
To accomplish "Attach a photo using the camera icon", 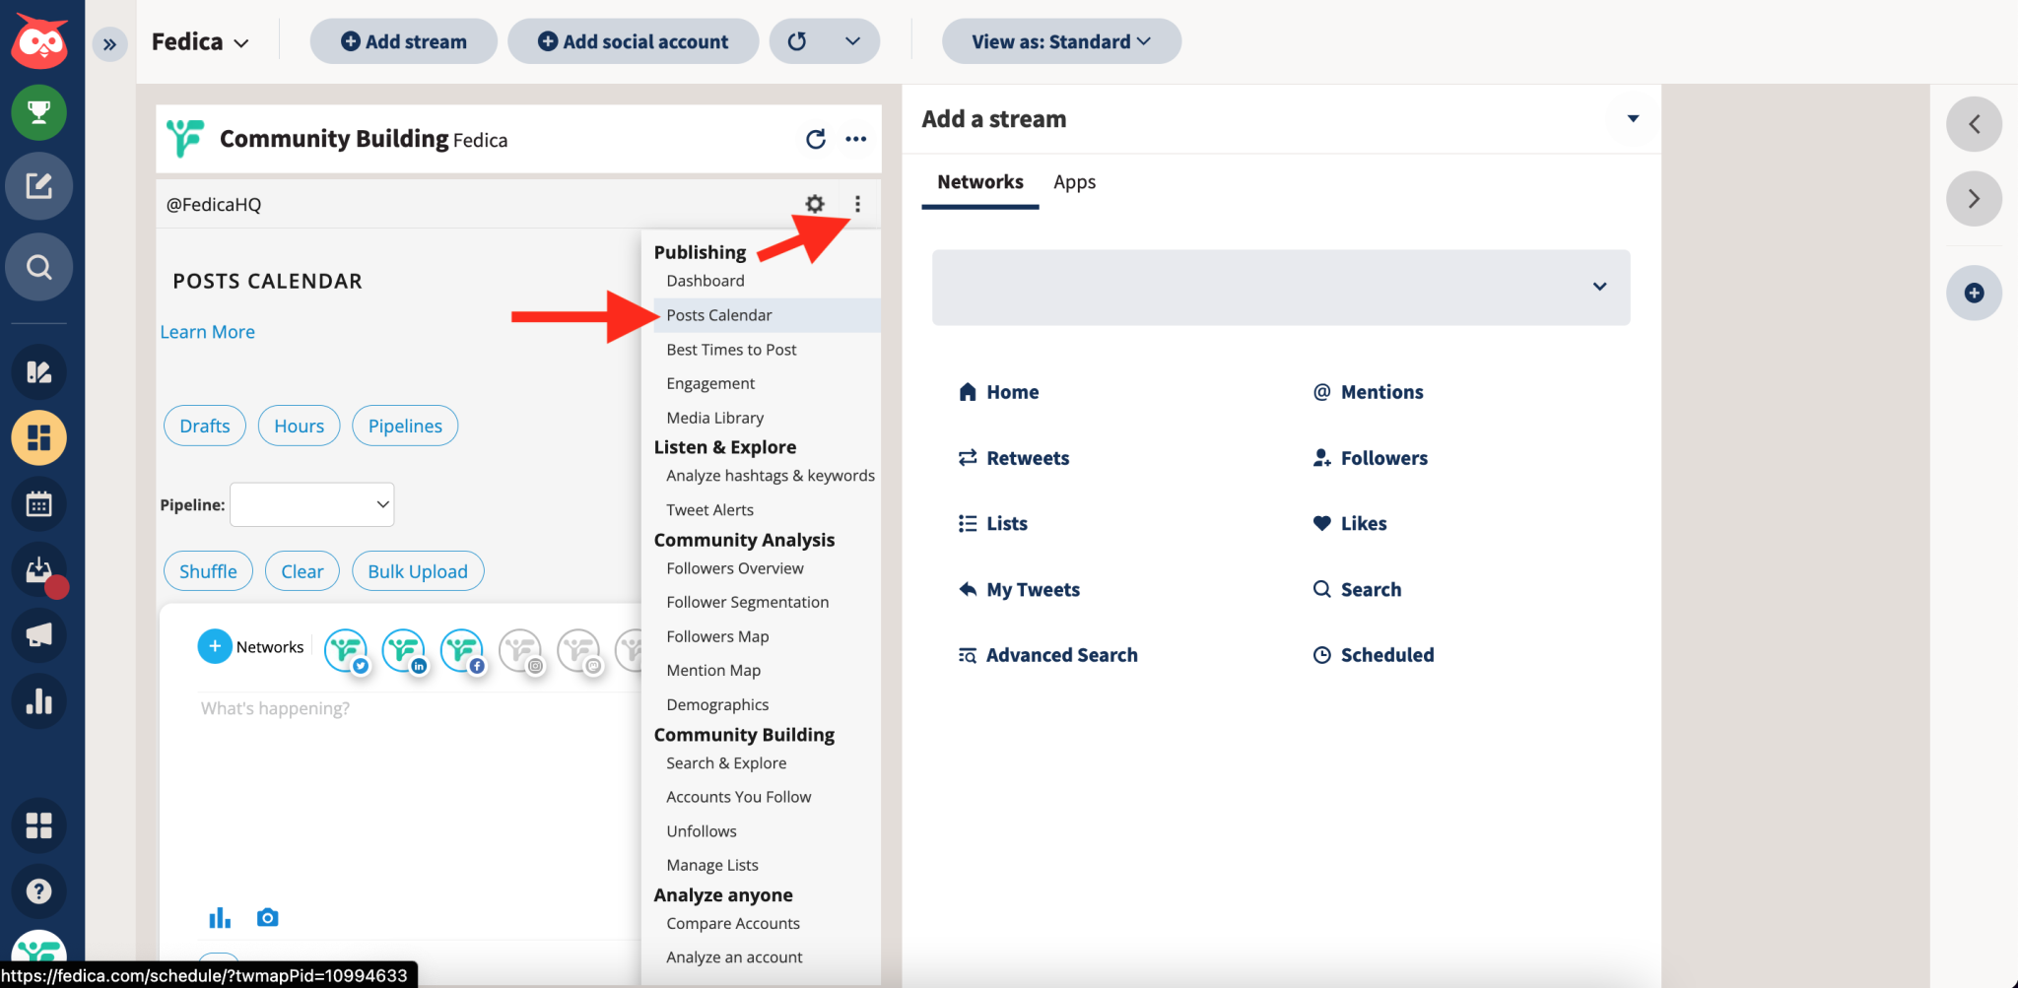I will point(267,917).
